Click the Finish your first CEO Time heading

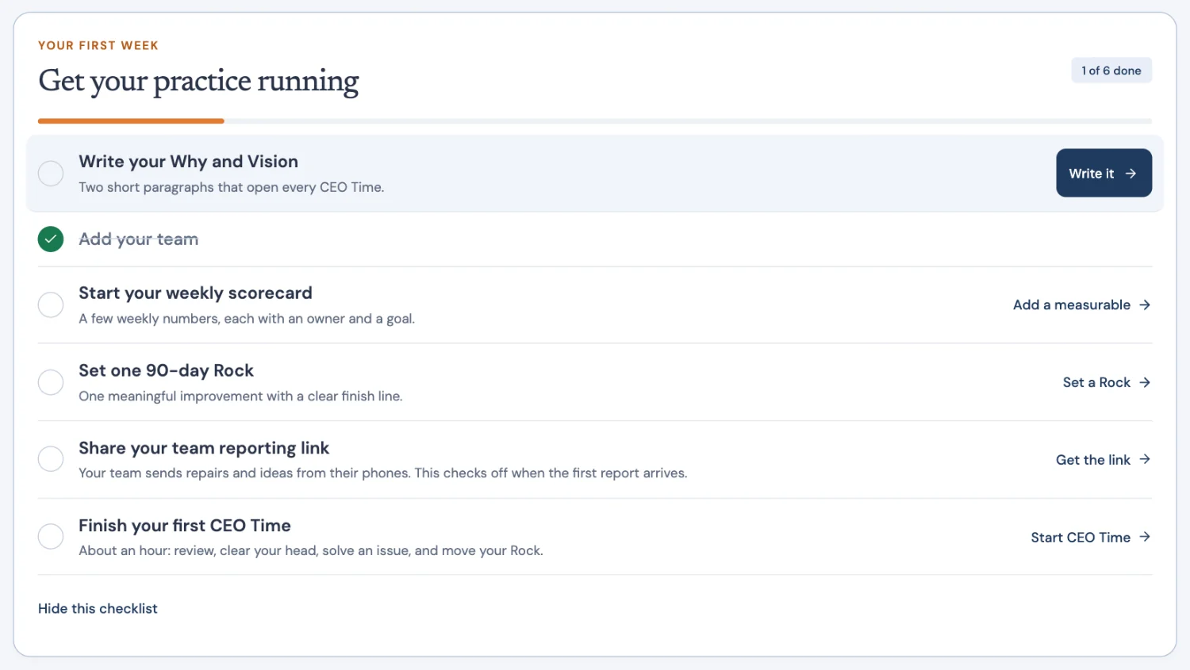(x=185, y=526)
